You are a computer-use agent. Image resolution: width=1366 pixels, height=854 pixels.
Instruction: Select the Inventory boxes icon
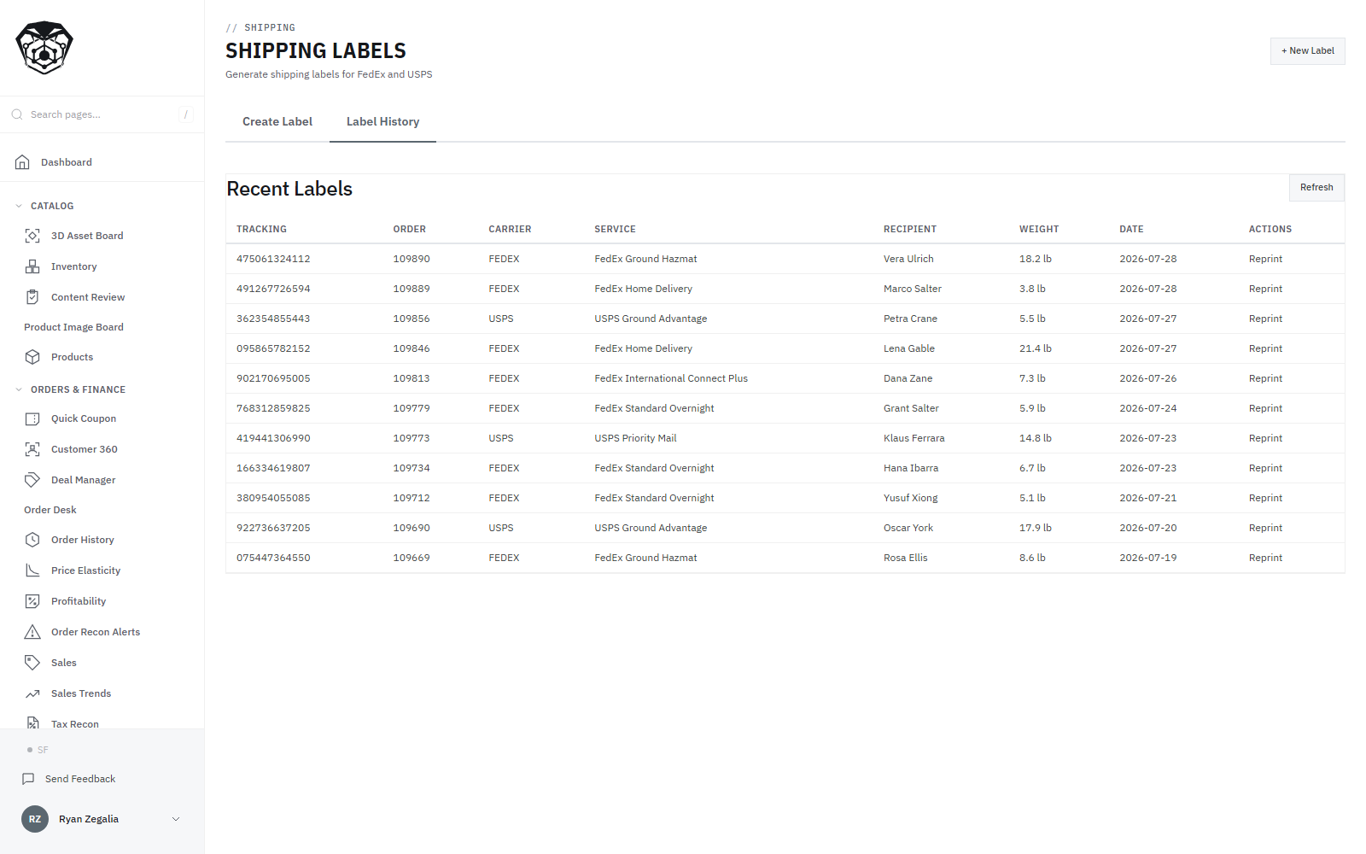tap(32, 266)
